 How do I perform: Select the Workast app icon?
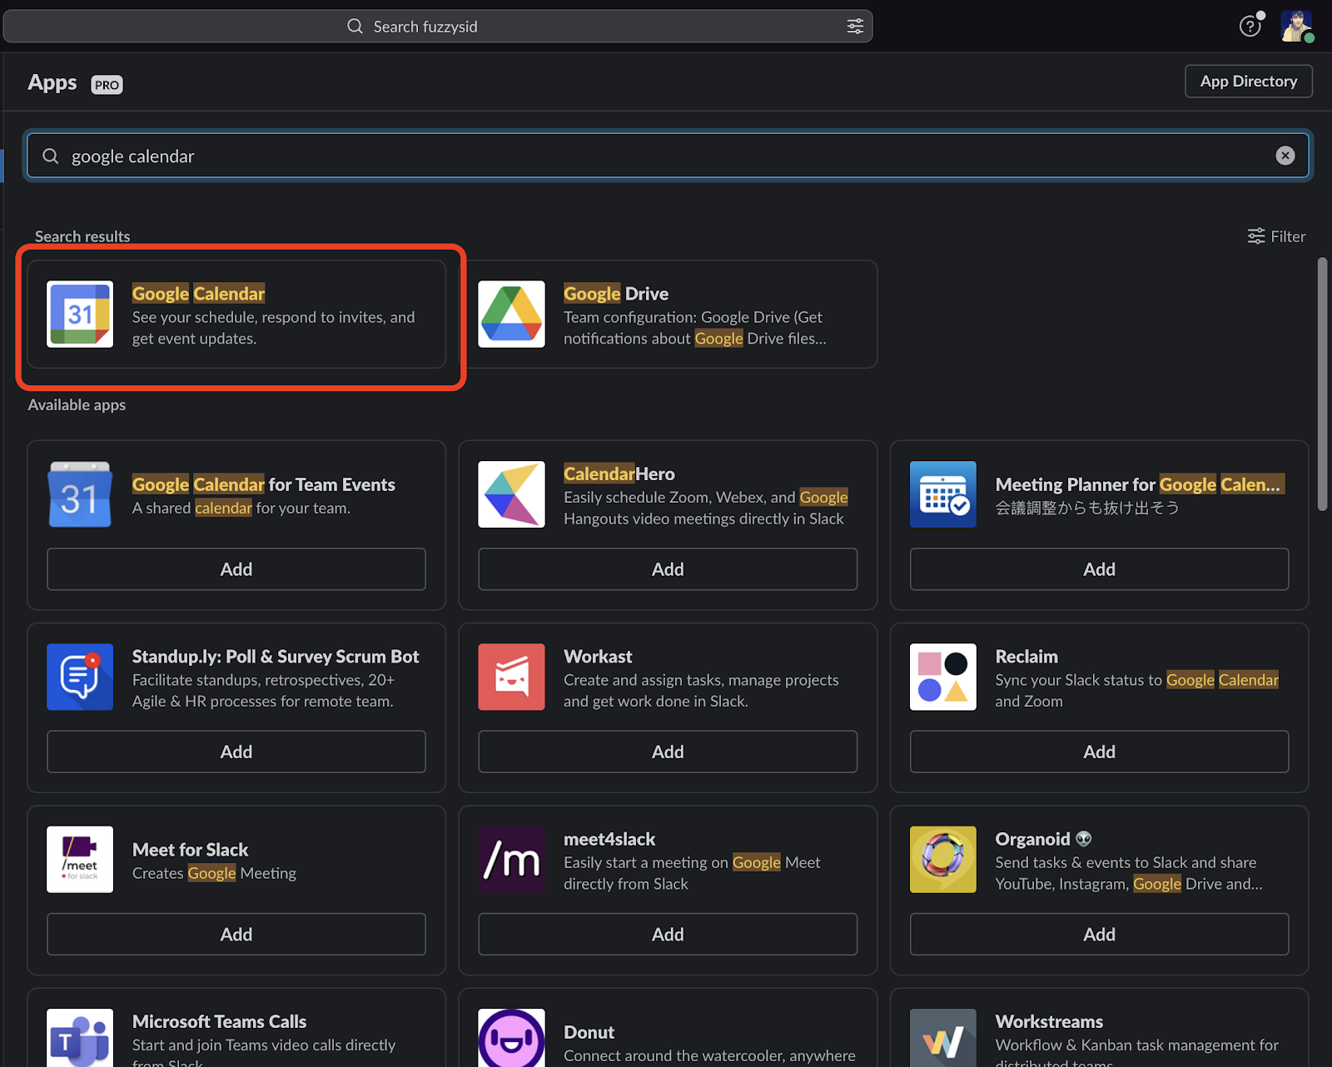click(x=511, y=677)
